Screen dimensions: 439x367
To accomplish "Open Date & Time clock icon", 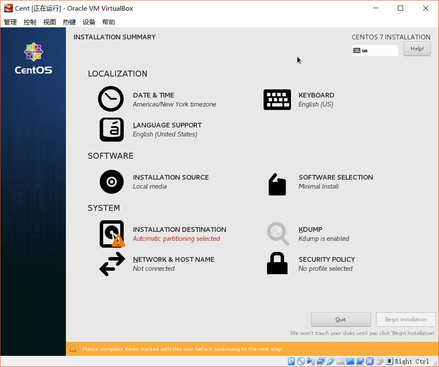I will pos(111,99).
